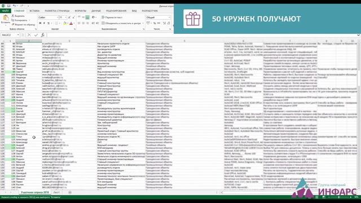Cancel the entry with the formula bar X

point(29,35)
